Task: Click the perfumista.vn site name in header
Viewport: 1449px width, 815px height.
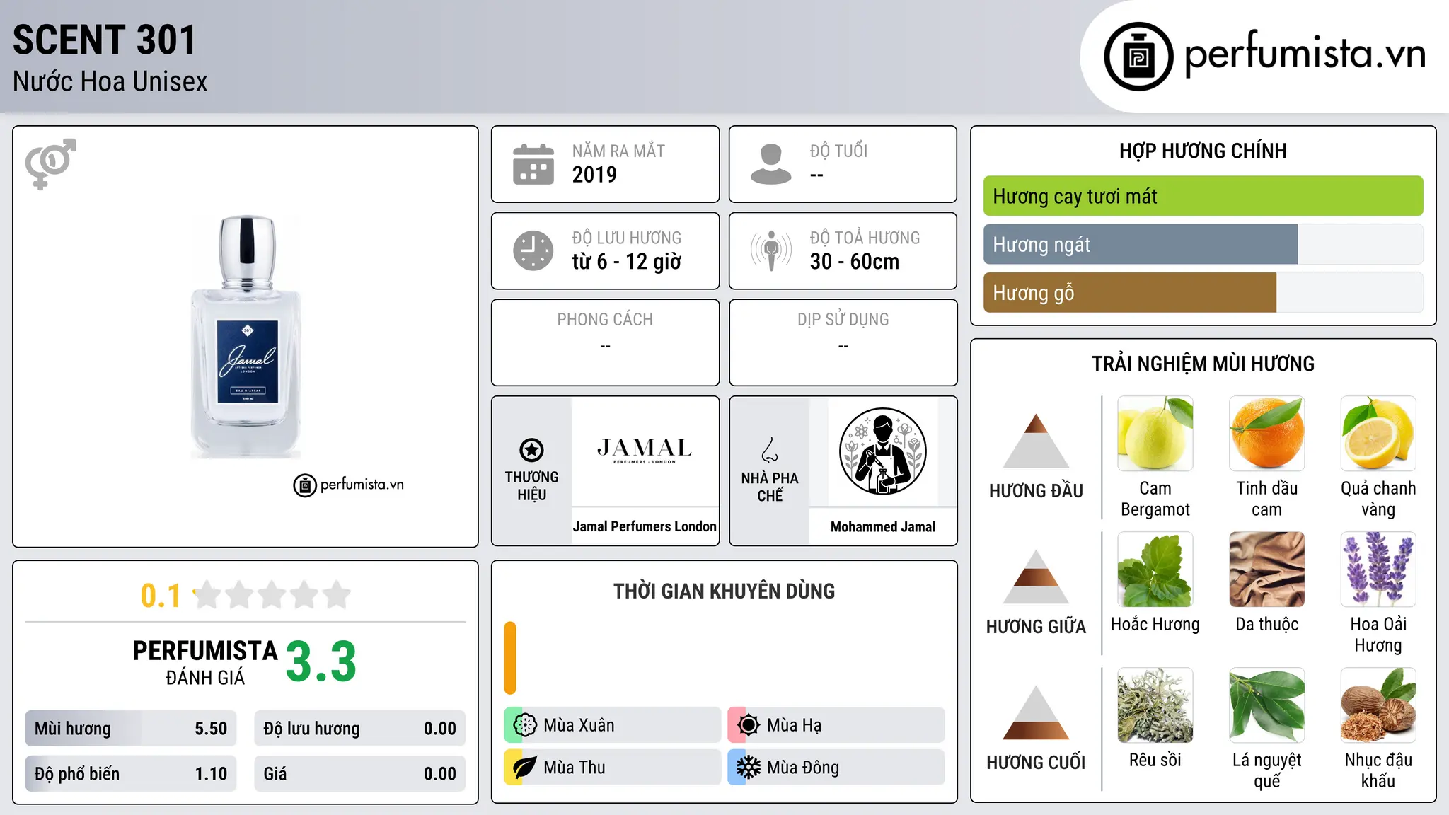Action: (1305, 54)
